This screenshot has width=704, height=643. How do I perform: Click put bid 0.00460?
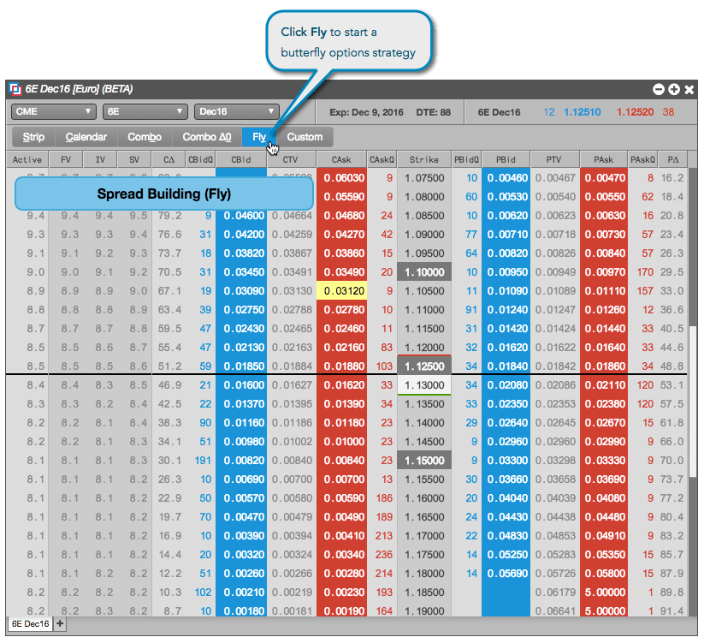(x=506, y=178)
